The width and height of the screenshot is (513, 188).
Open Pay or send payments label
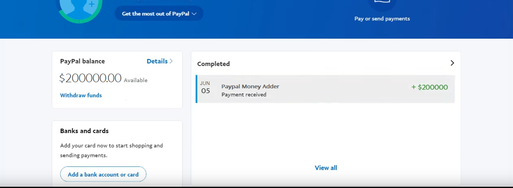pos(382,19)
